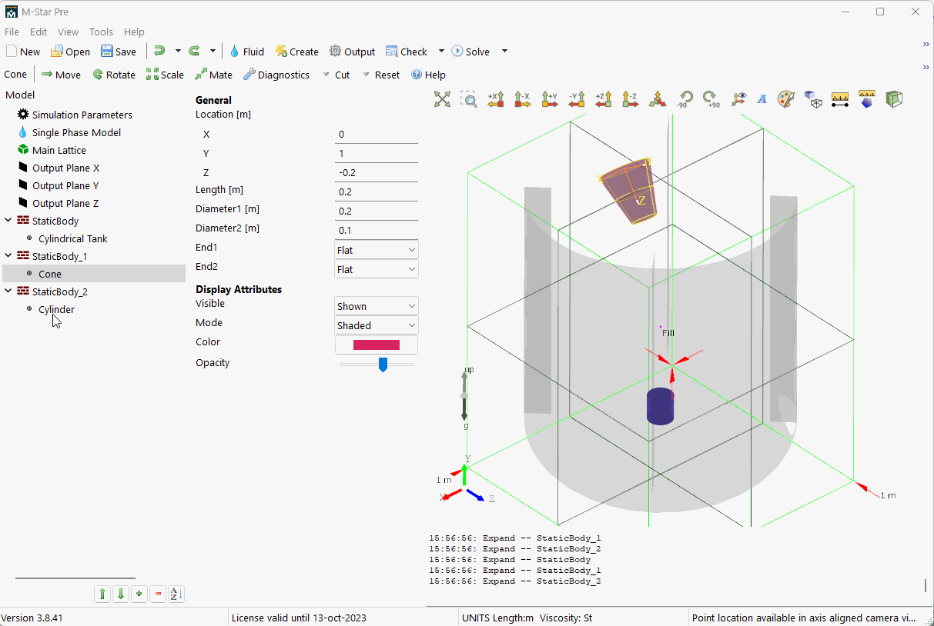Set camera to -Y view
This screenshot has width=934, height=626.
pyautogui.click(x=577, y=98)
